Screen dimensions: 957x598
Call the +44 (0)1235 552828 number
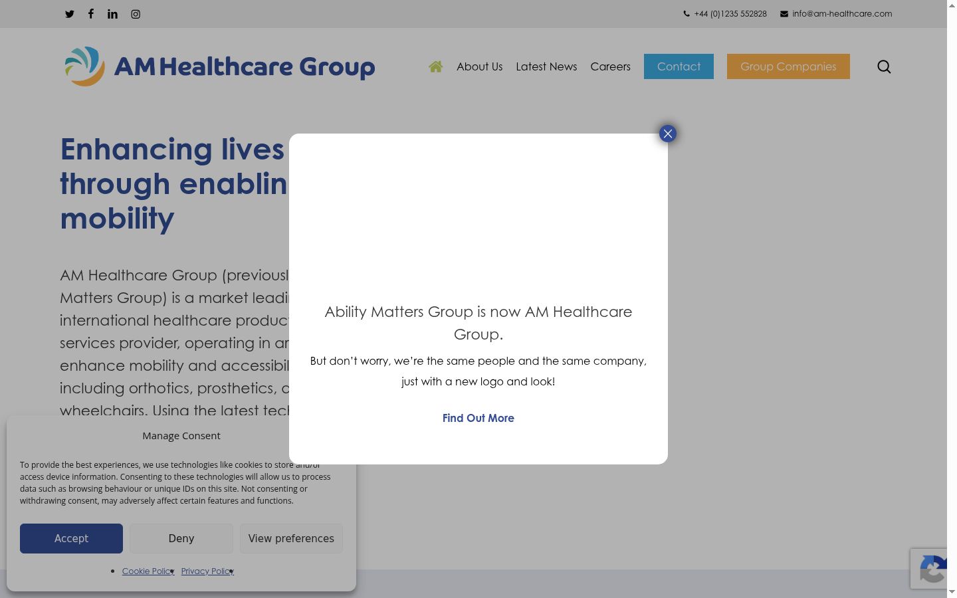click(725, 14)
